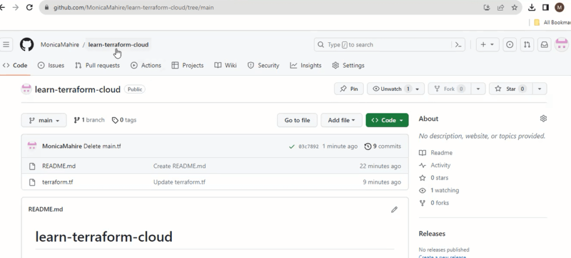Open commit hash 03c7892
Image resolution: width=571 pixels, height=258 pixels.
point(308,147)
